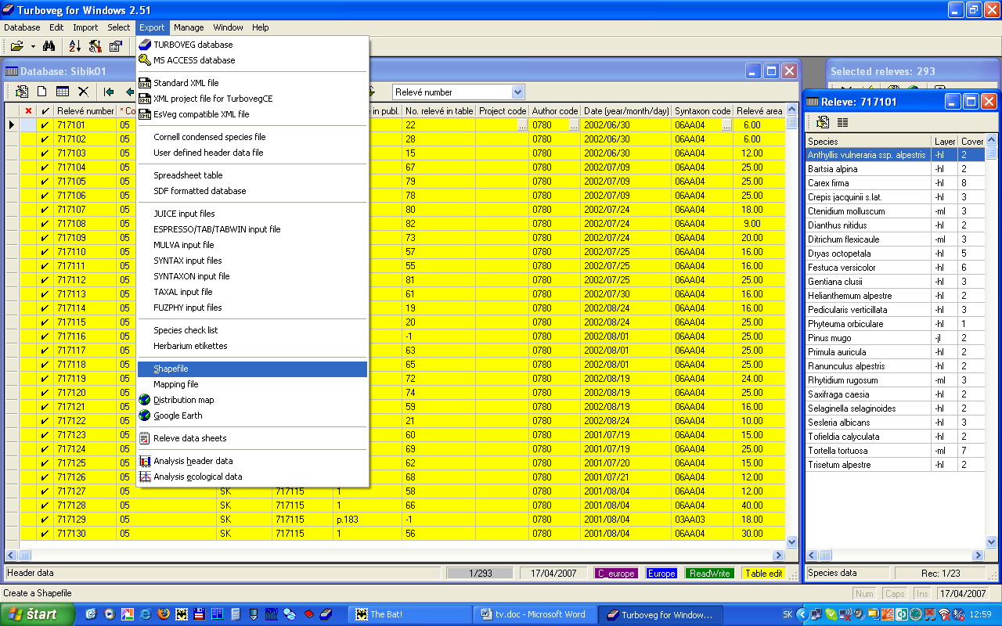Screen dimensions: 1002x626
Task: Toggle selection checkmark for releve 717129
Action: pyautogui.click(x=45, y=520)
